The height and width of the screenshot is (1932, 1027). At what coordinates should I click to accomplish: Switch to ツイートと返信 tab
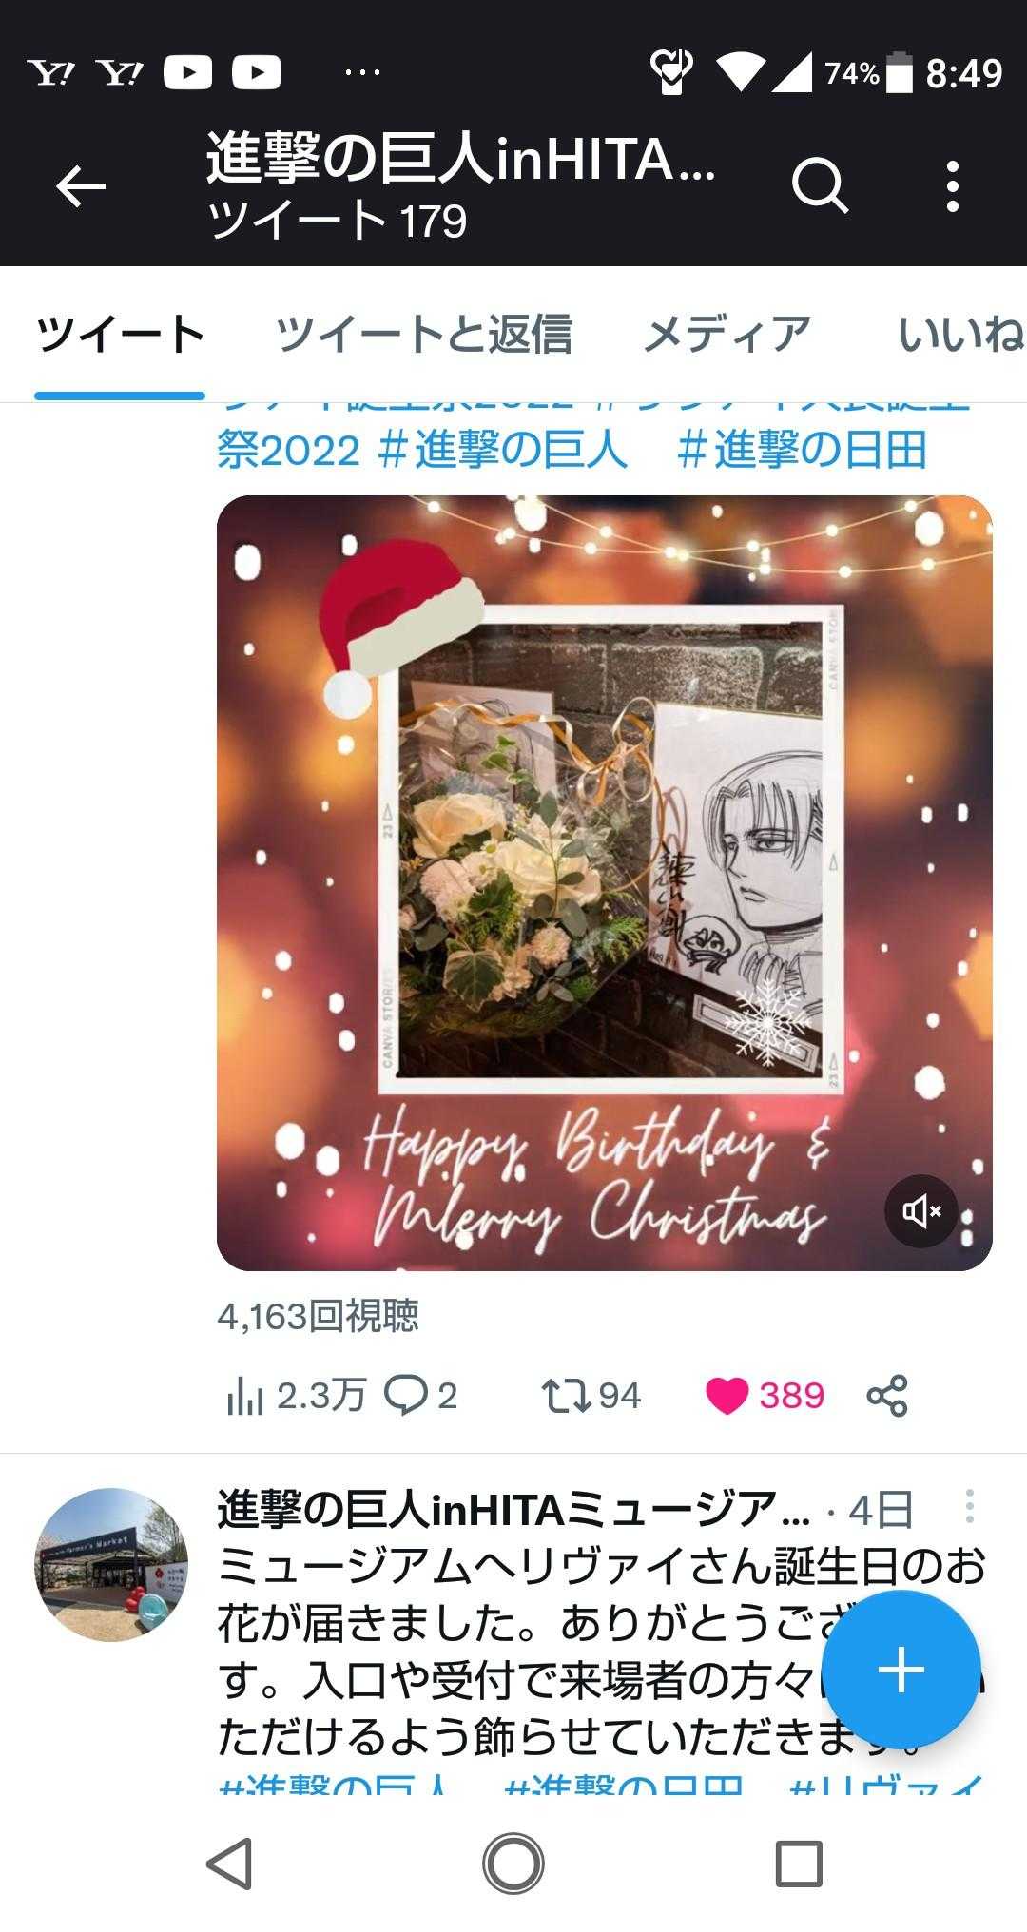(423, 335)
